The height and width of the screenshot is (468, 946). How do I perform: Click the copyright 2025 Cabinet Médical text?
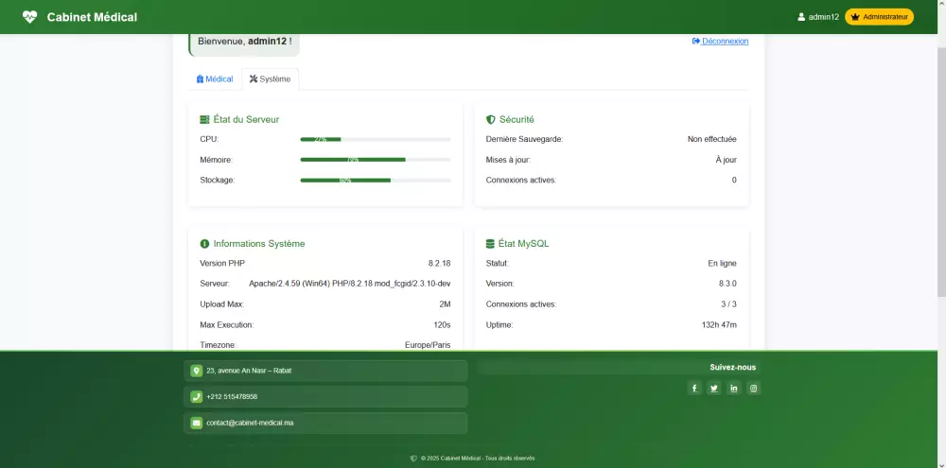(477, 459)
